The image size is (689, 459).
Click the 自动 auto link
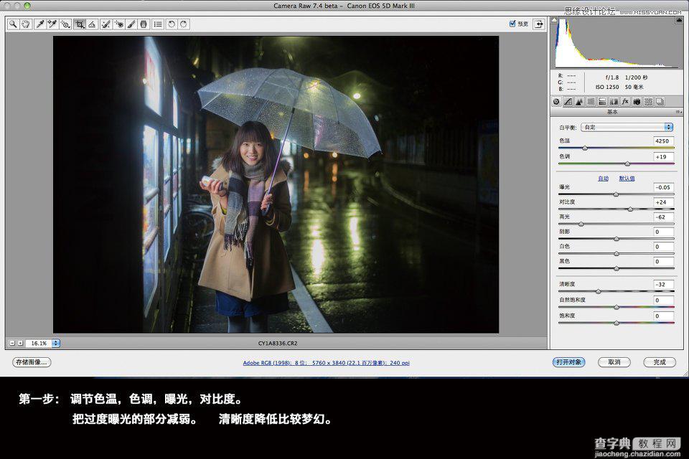pyautogui.click(x=604, y=179)
